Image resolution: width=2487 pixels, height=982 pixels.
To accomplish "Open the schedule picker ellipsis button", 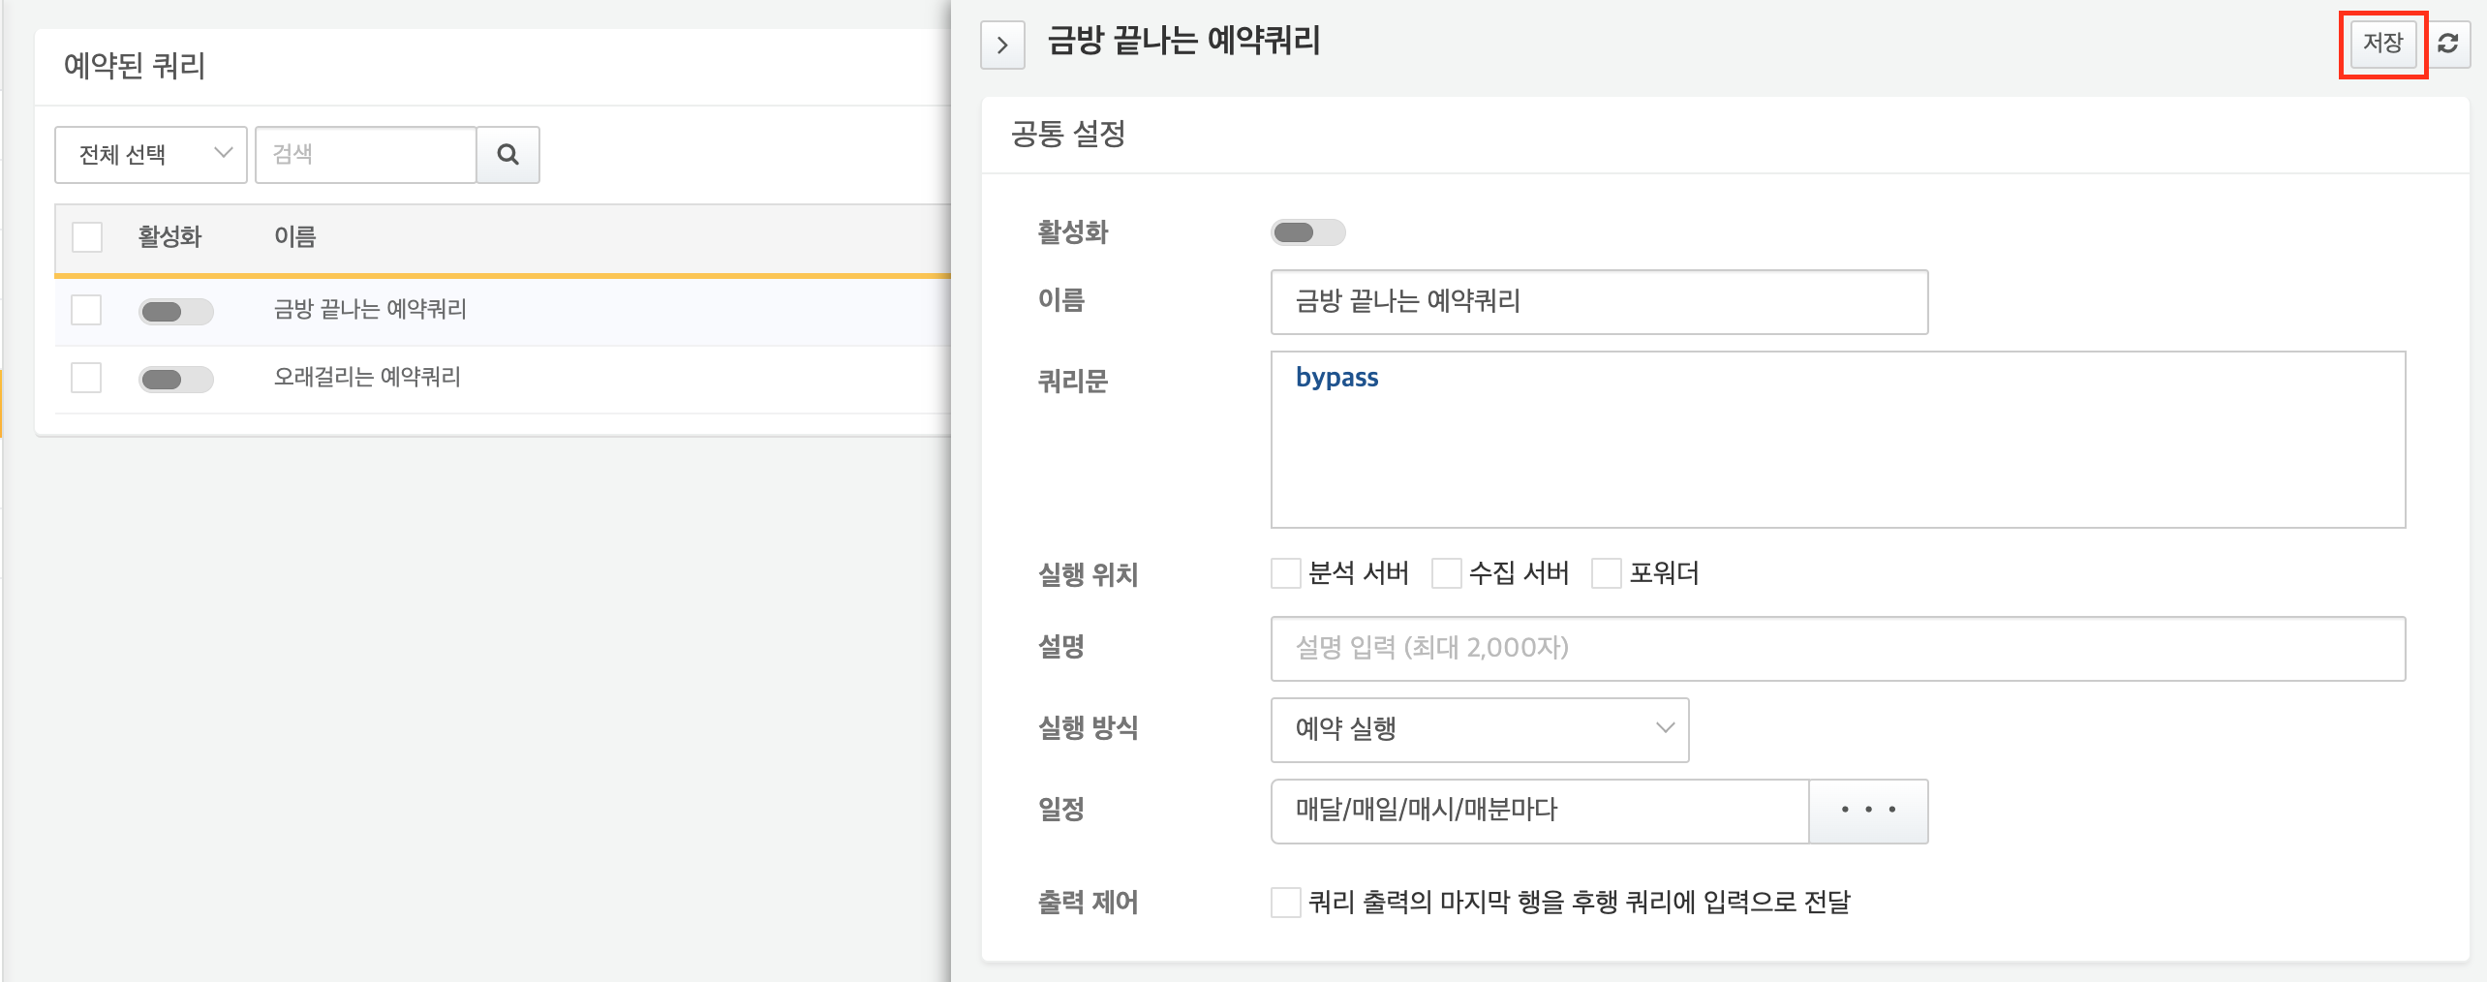I will [1868, 811].
